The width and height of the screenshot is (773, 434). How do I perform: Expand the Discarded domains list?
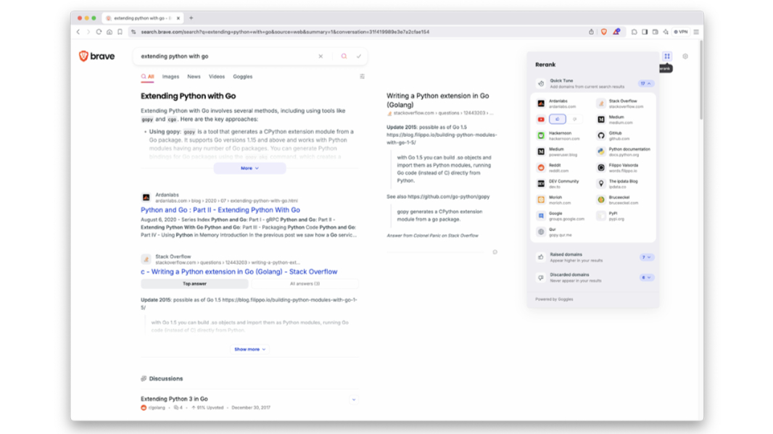coord(647,277)
